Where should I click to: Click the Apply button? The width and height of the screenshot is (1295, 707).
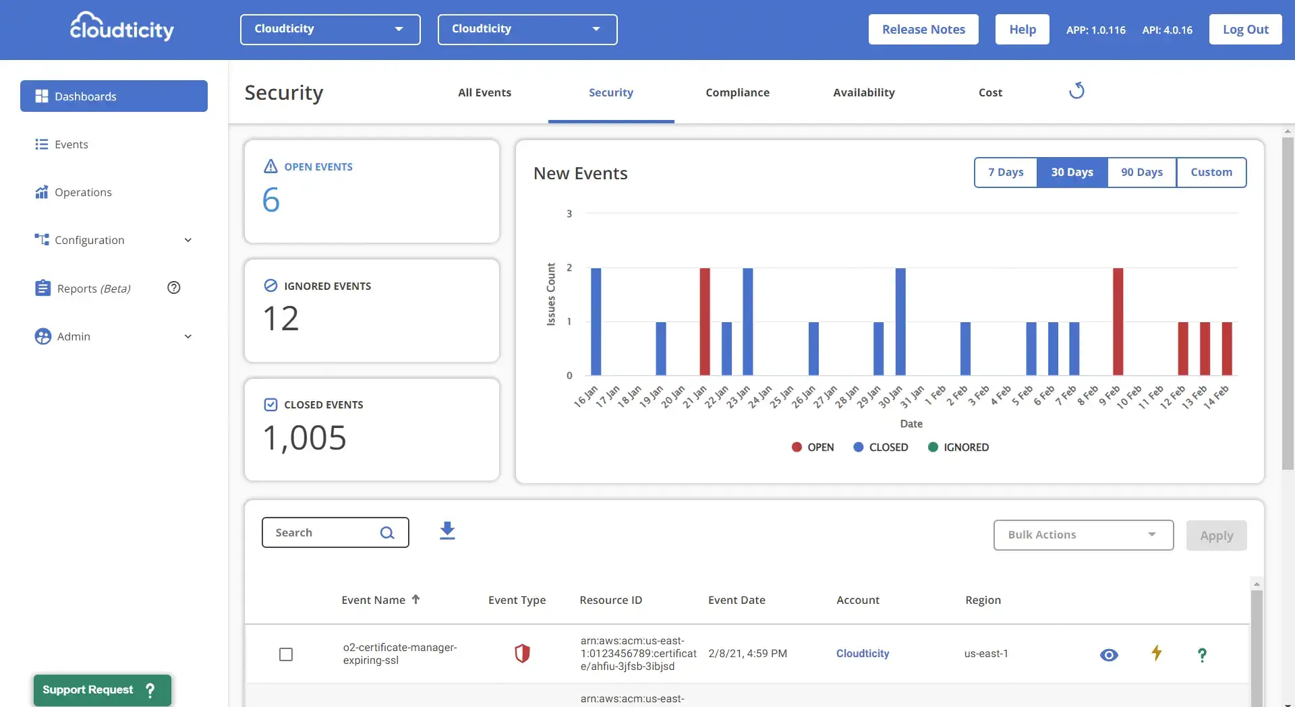[x=1216, y=535]
